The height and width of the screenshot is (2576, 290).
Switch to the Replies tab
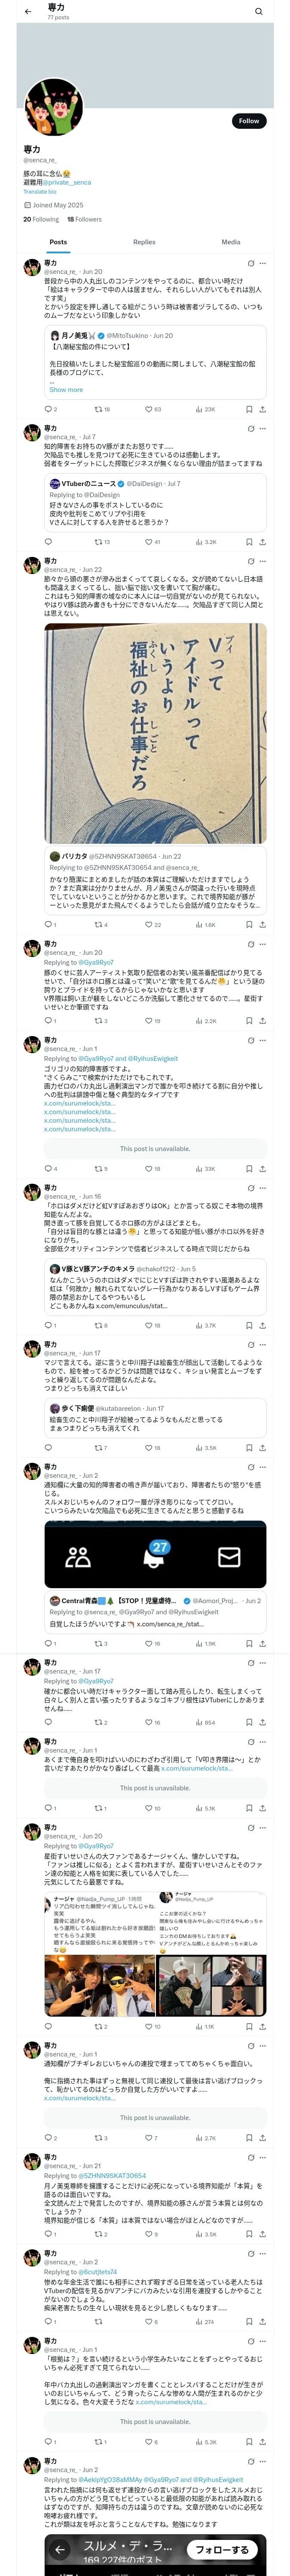point(144,242)
